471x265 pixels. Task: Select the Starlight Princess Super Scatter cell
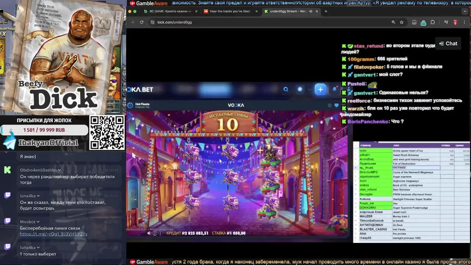416,199
